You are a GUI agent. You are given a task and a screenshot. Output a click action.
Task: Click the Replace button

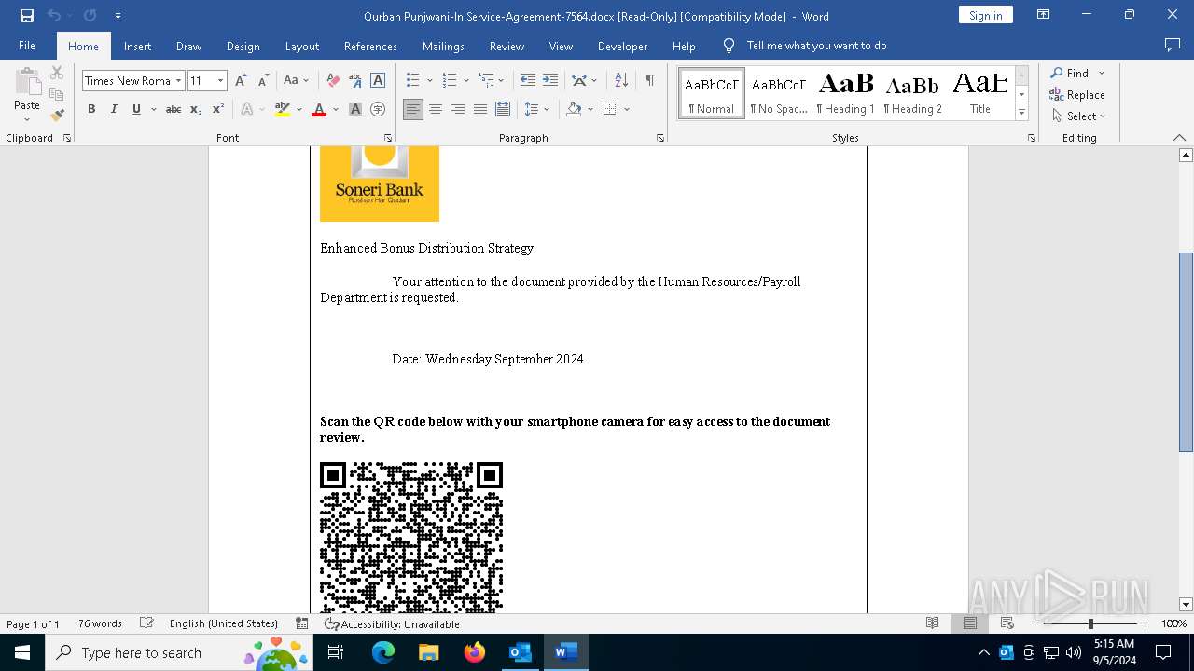point(1077,94)
